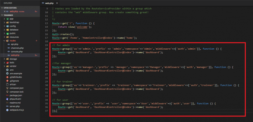The width and height of the screenshot is (253, 122).
Task: Click the database folder icon
Action: point(7,30)
